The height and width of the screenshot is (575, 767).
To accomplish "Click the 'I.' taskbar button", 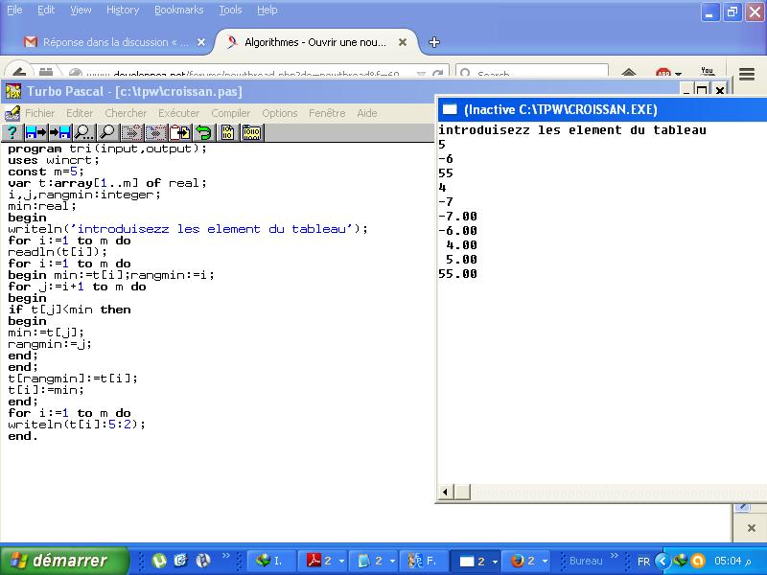I will (x=271, y=561).
